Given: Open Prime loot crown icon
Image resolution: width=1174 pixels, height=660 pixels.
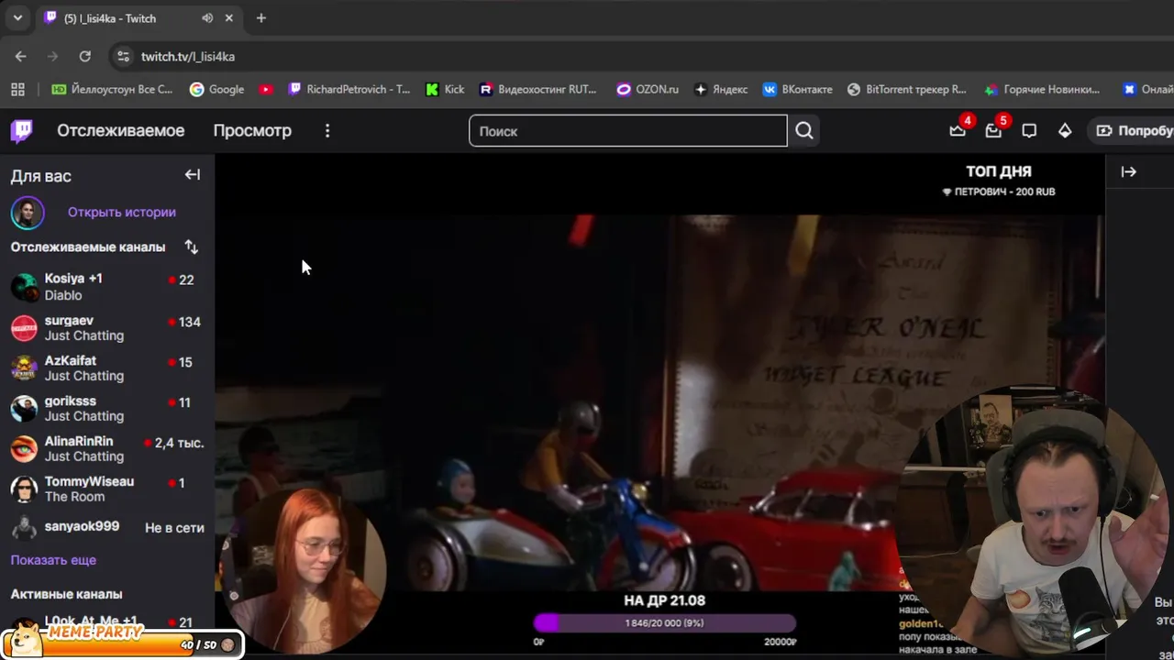Looking at the screenshot, I should pos(958,130).
